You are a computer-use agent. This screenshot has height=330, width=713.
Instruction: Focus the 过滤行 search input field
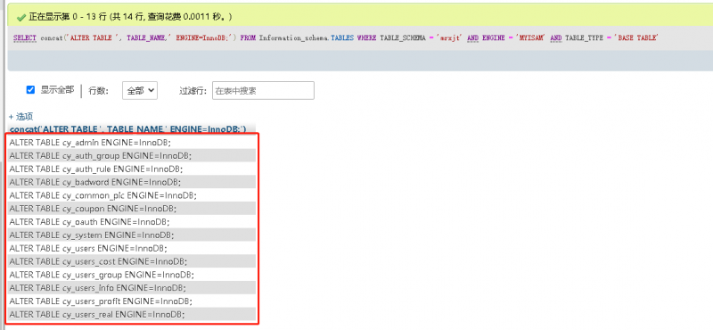pyautogui.click(x=263, y=91)
